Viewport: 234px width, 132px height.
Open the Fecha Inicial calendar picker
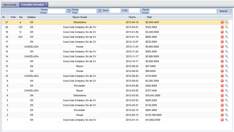click(x=68, y=11)
